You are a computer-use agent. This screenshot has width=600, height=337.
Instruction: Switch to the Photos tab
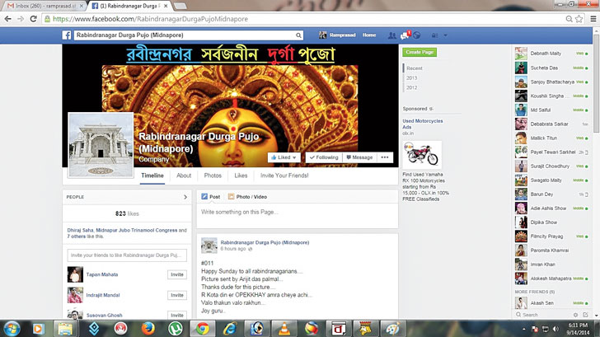click(213, 176)
